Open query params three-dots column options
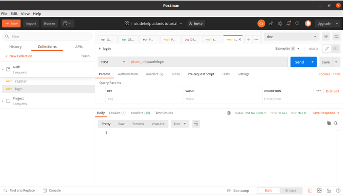 [x=318, y=91]
